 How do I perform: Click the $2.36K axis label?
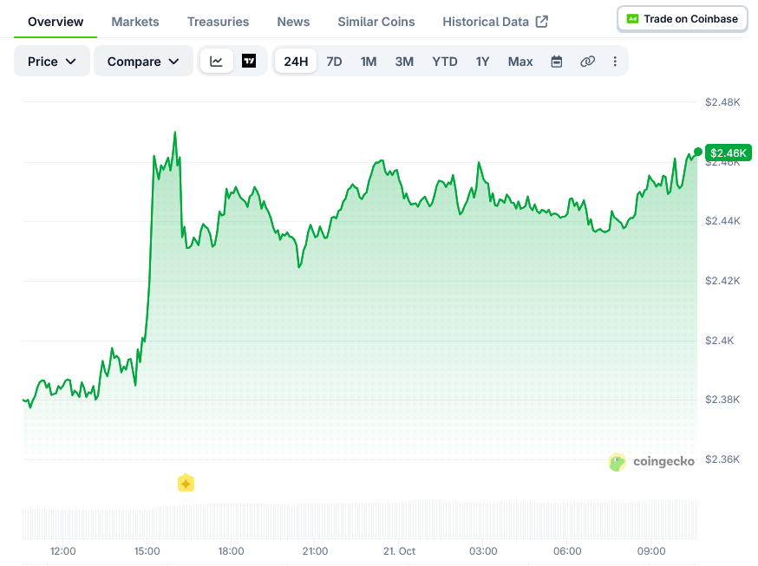coord(722,459)
